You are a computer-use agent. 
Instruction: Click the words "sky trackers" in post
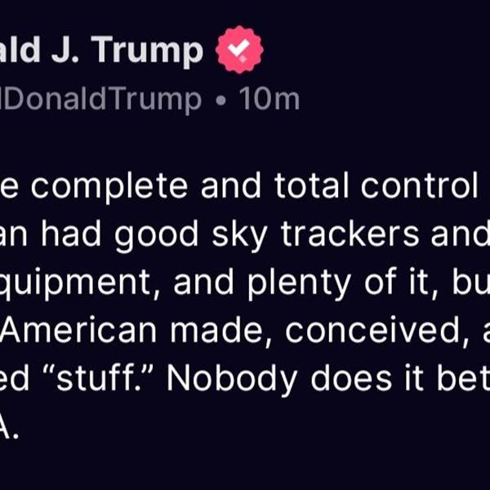tap(315, 234)
